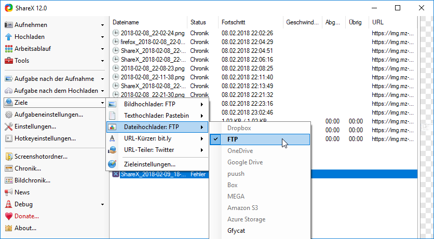Select MEGA in the uploader list
434x239 pixels.
[236, 196]
